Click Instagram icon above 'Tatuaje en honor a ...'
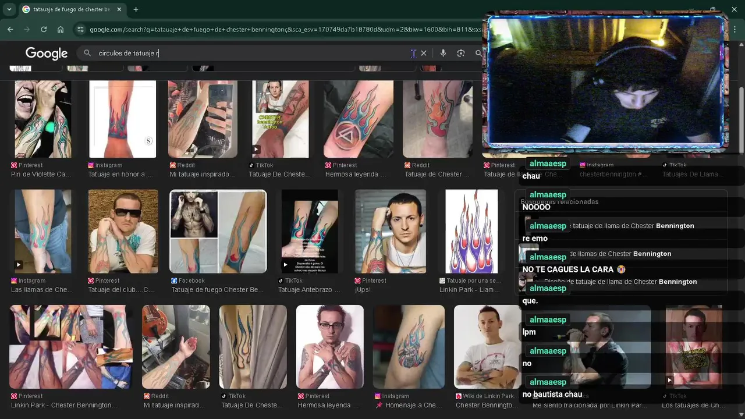The height and width of the screenshot is (419, 745). 91,165
